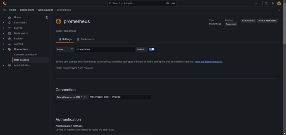This screenshot has height=135, width=286.
Task: Undock the sidebar menu panel icon
Action: pos(47,17)
